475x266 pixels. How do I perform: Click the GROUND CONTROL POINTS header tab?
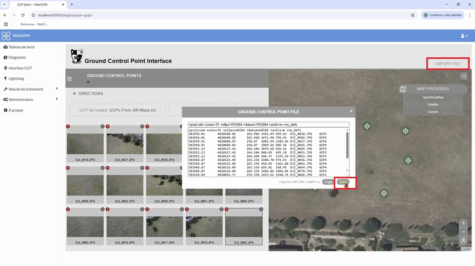pos(114,76)
